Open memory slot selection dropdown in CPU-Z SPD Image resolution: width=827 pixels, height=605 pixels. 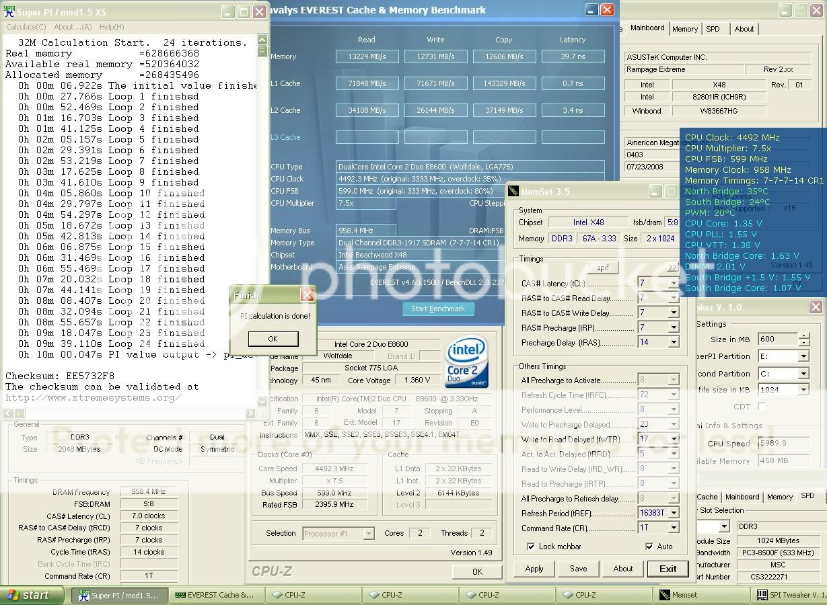(725, 526)
